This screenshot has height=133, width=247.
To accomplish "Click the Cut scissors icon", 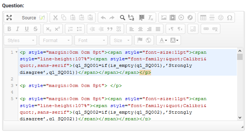I will tap(55, 18).
